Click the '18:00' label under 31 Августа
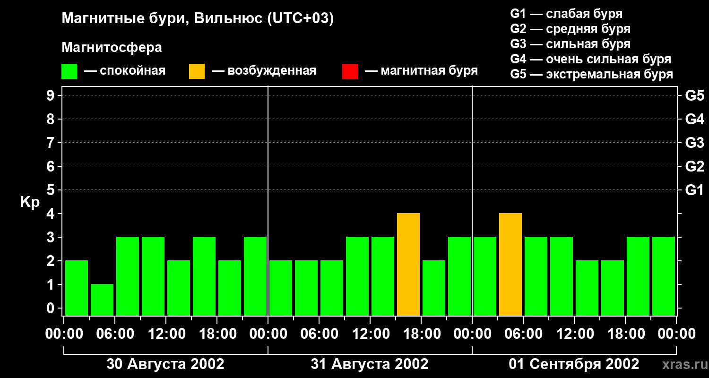 (x=421, y=334)
